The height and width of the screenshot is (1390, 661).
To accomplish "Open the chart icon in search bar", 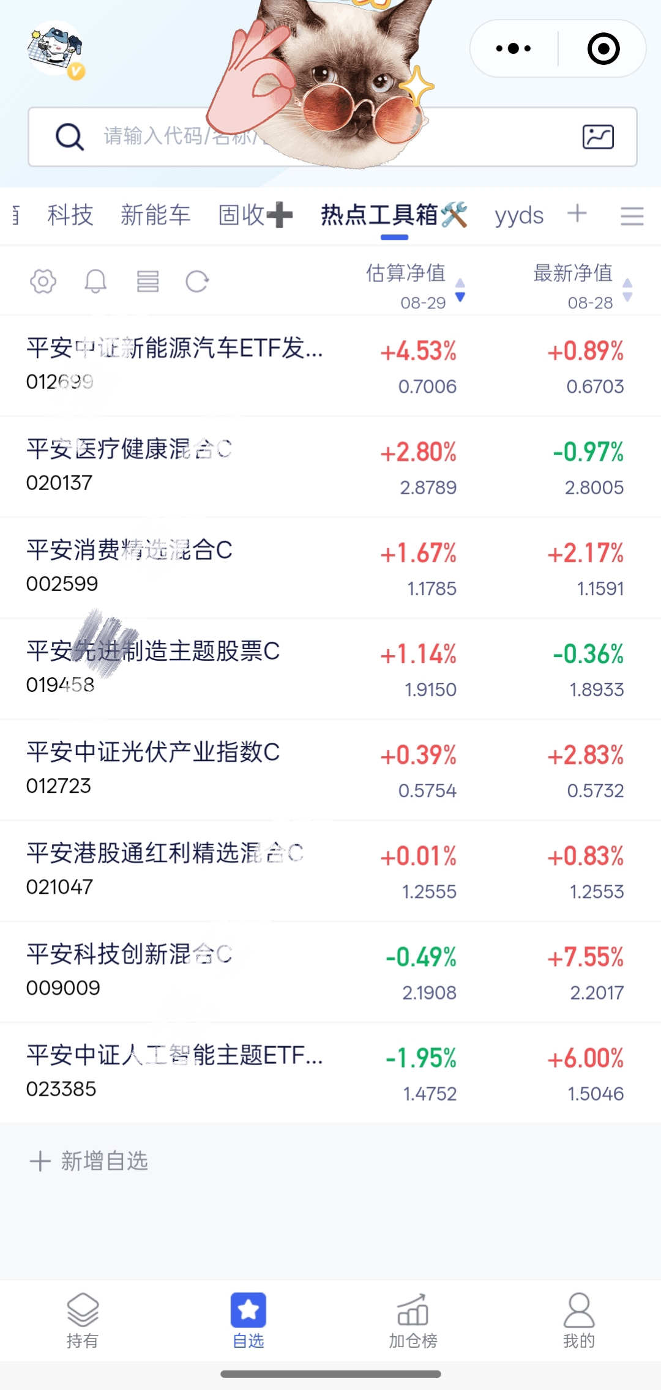I will coord(598,136).
